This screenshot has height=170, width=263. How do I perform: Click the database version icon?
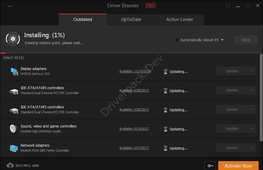(x=10, y=165)
